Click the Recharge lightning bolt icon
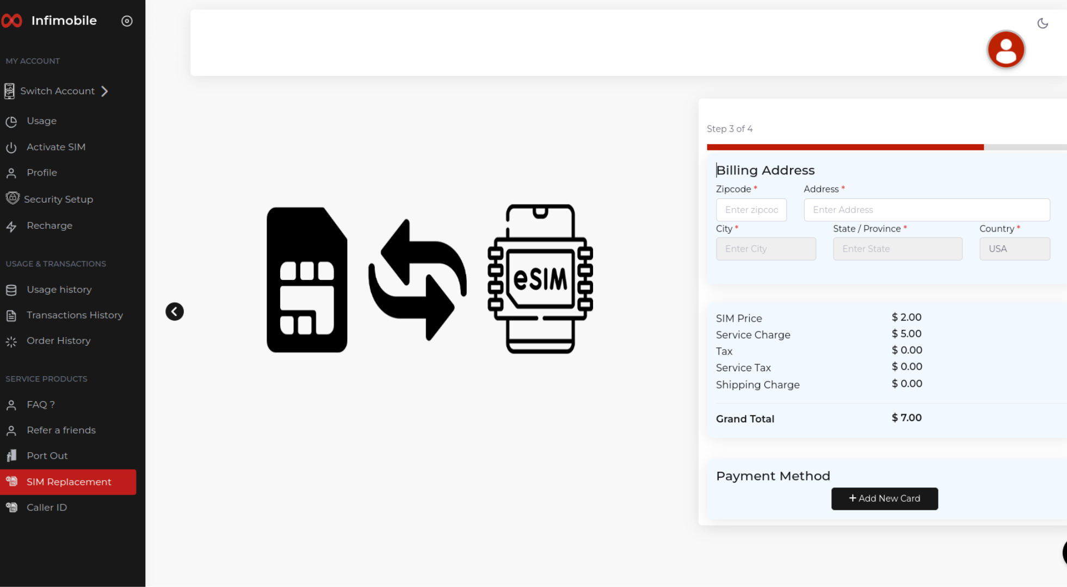Viewport: 1067px width, 587px height. coord(11,227)
